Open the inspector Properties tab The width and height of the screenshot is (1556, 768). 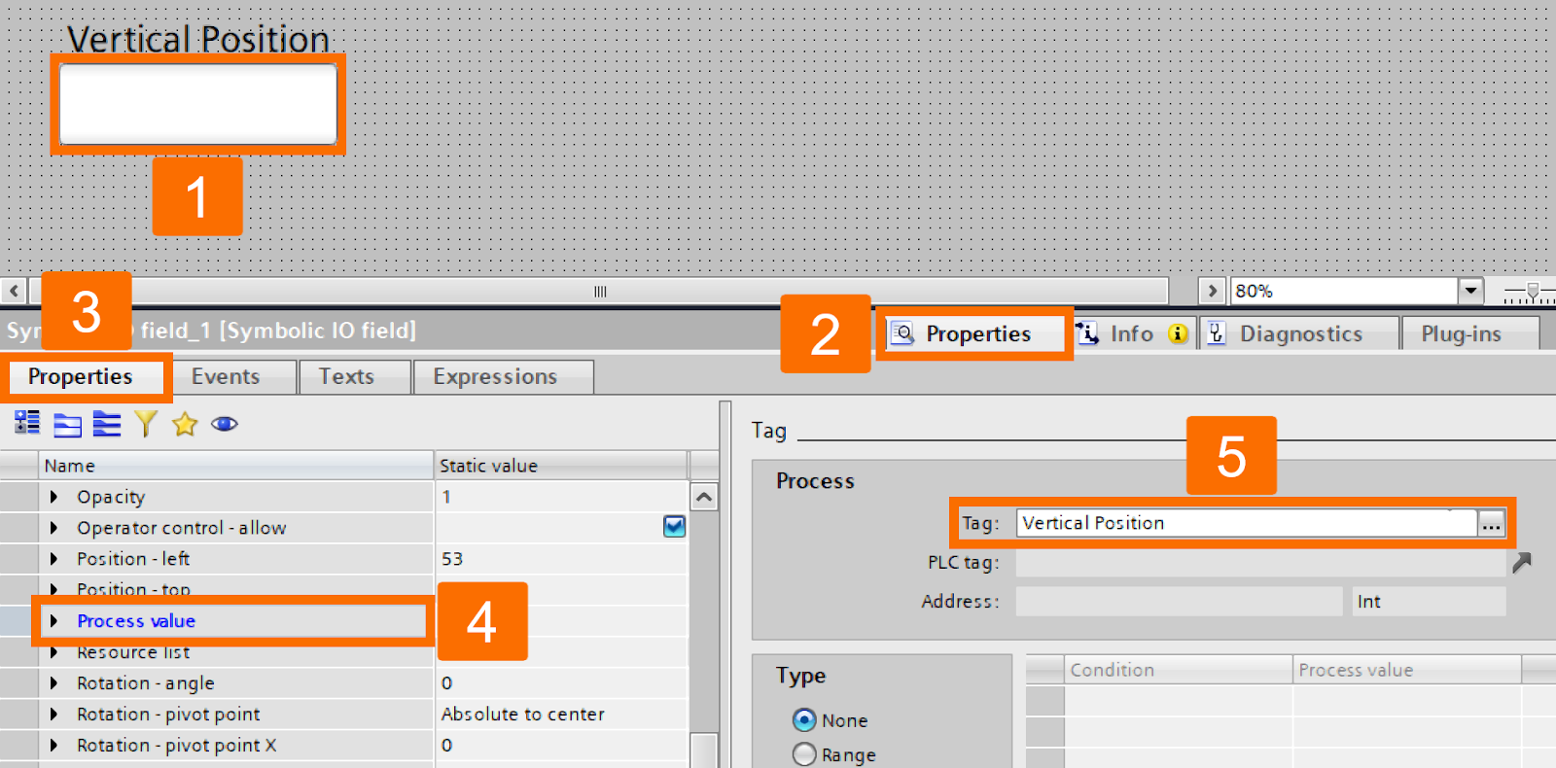coord(975,333)
